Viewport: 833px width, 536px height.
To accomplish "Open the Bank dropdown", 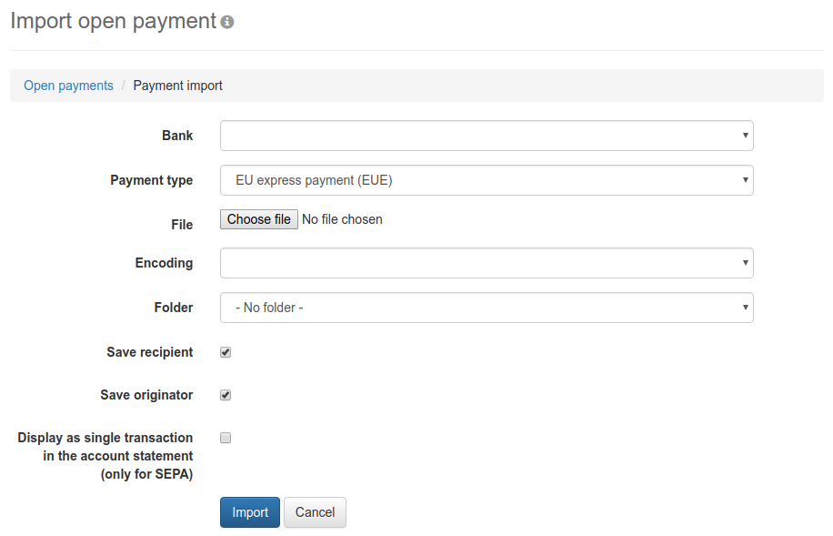I will pos(487,136).
